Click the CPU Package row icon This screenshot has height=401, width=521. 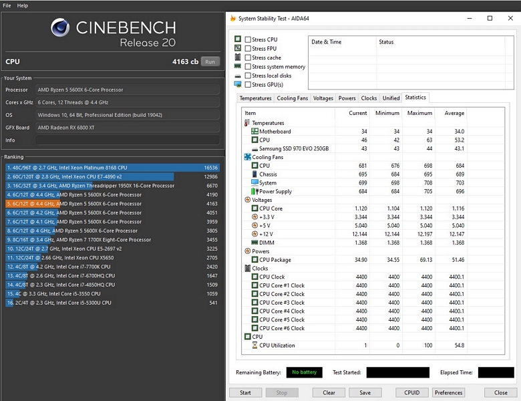(254, 260)
